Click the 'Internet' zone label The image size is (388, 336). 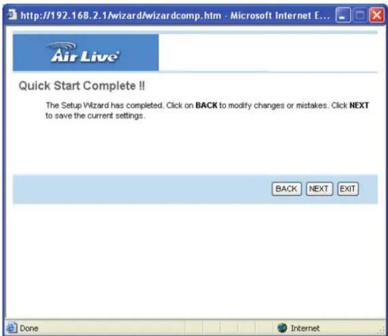click(305, 328)
